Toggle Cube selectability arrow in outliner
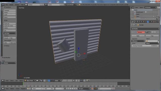This screenshot has height=91, width=161. pos(155,16)
